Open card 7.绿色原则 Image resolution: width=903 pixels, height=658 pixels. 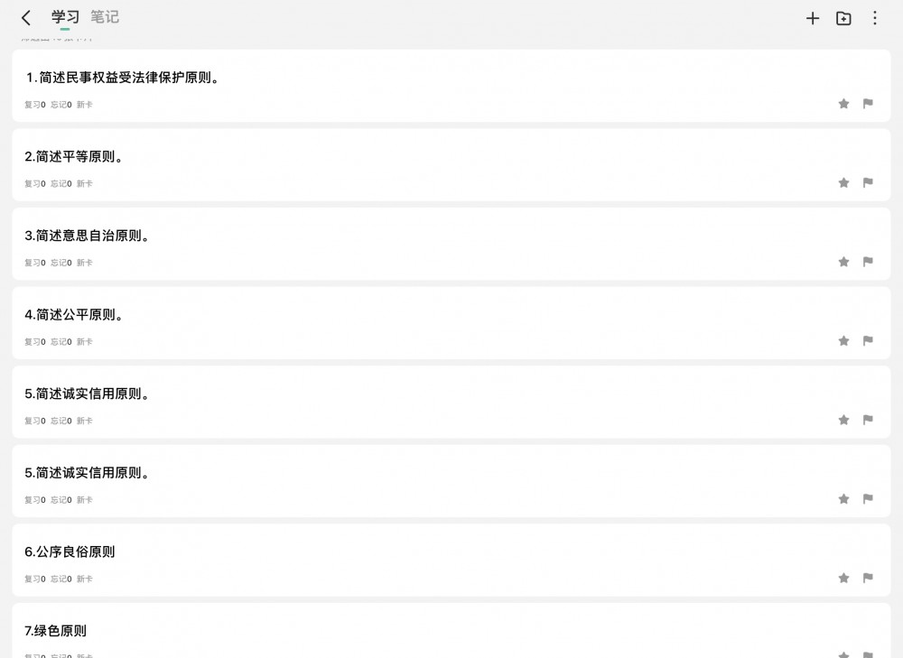click(x=451, y=630)
